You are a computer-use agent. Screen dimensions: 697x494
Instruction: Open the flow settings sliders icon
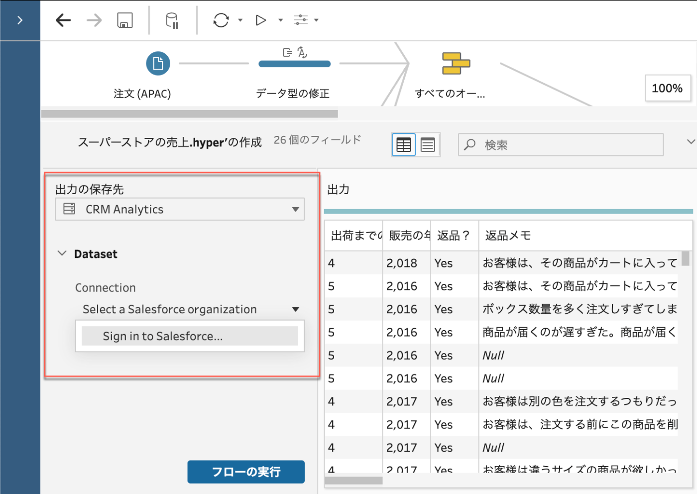(x=301, y=20)
